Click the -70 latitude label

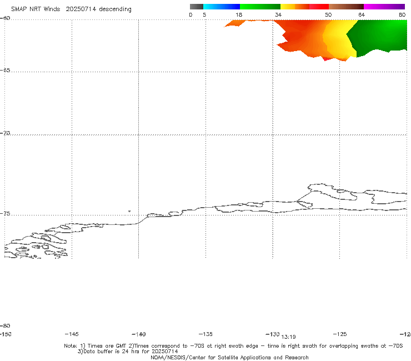(5, 133)
